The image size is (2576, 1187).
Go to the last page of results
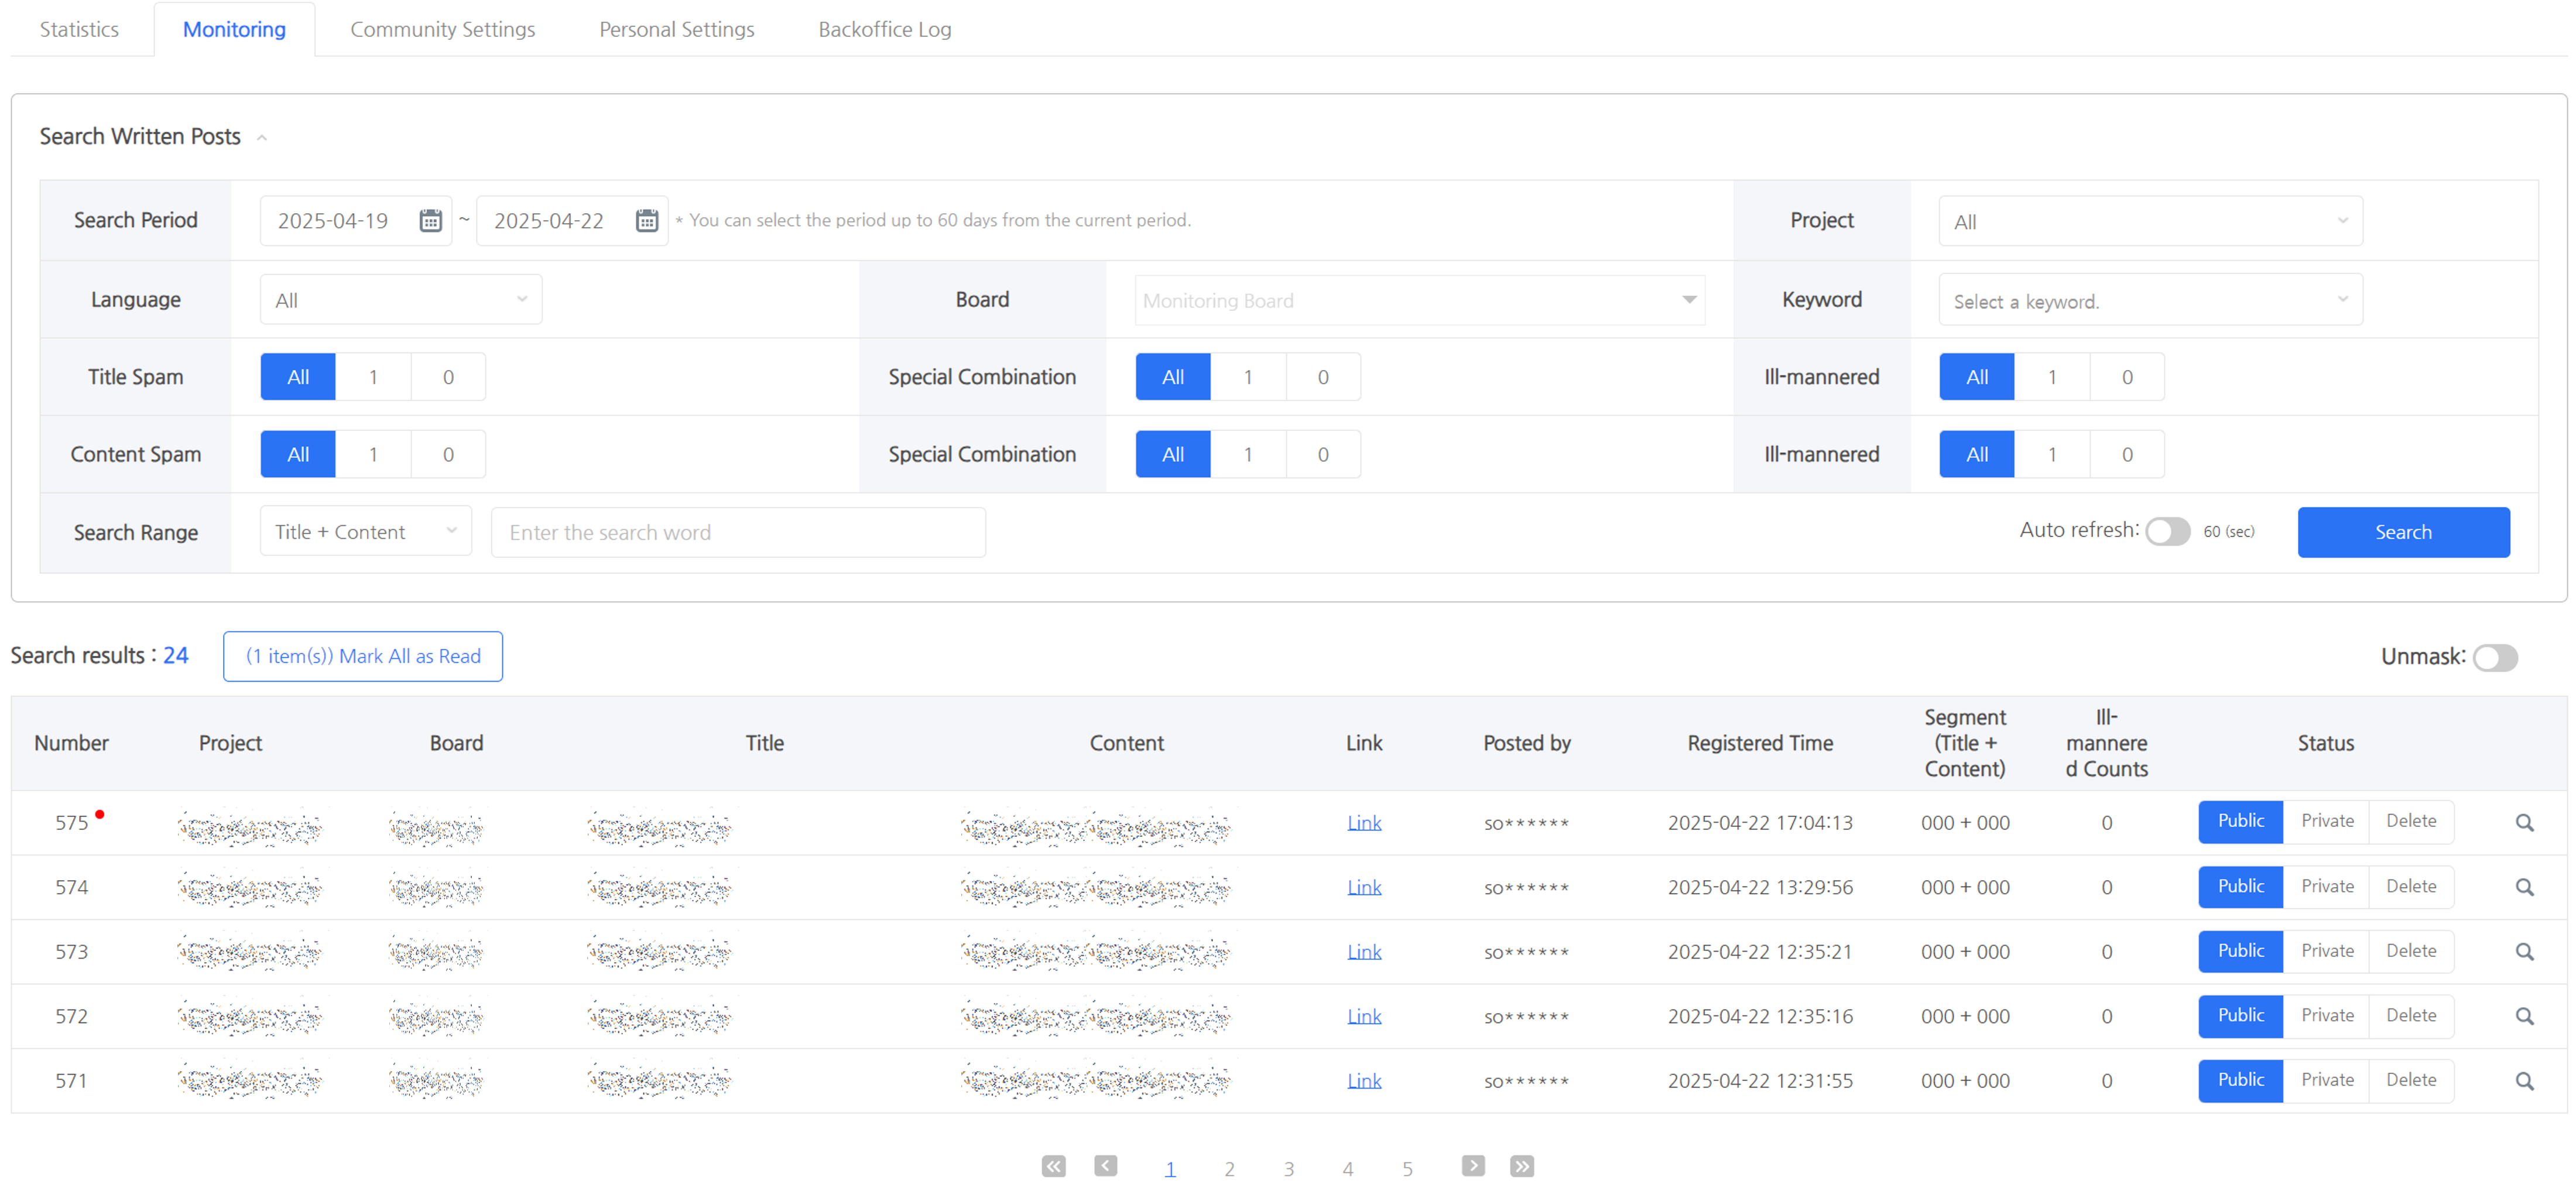1521,1166
